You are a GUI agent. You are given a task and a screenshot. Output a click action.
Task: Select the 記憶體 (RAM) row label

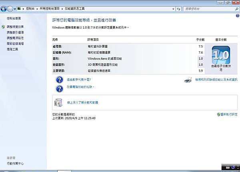coord(62,53)
